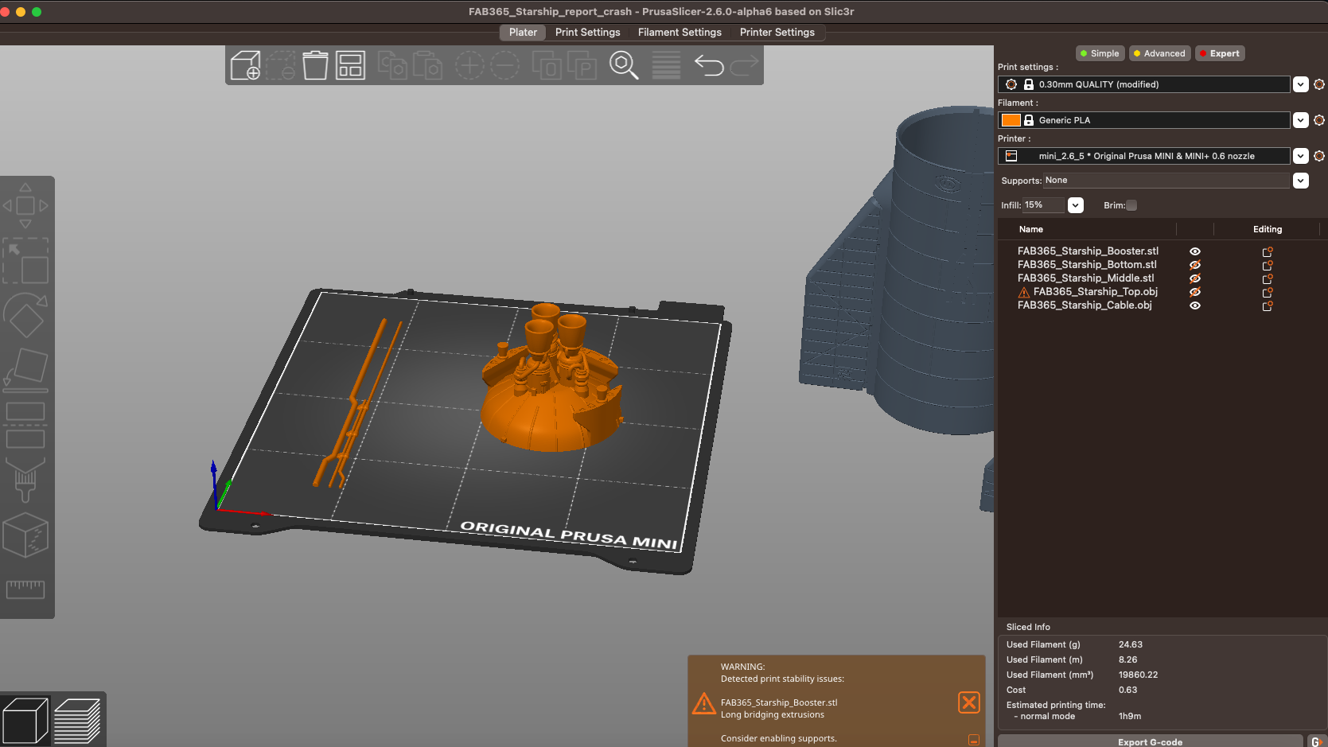Open the Supports dropdown
1328x747 pixels.
tap(1300, 181)
